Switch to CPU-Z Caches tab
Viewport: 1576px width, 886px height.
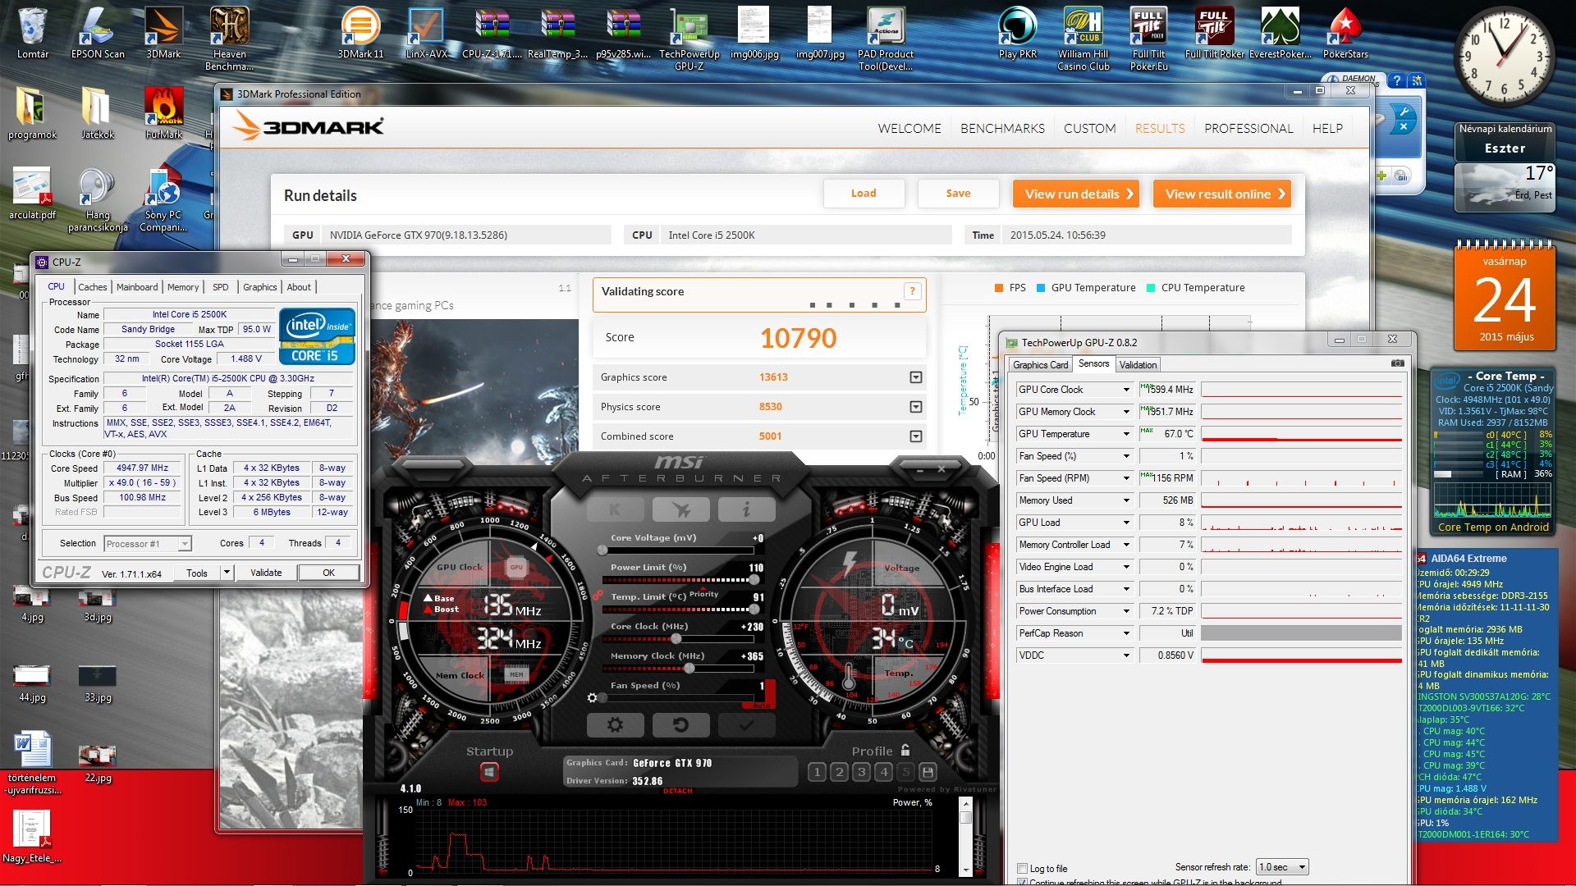click(92, 287)
